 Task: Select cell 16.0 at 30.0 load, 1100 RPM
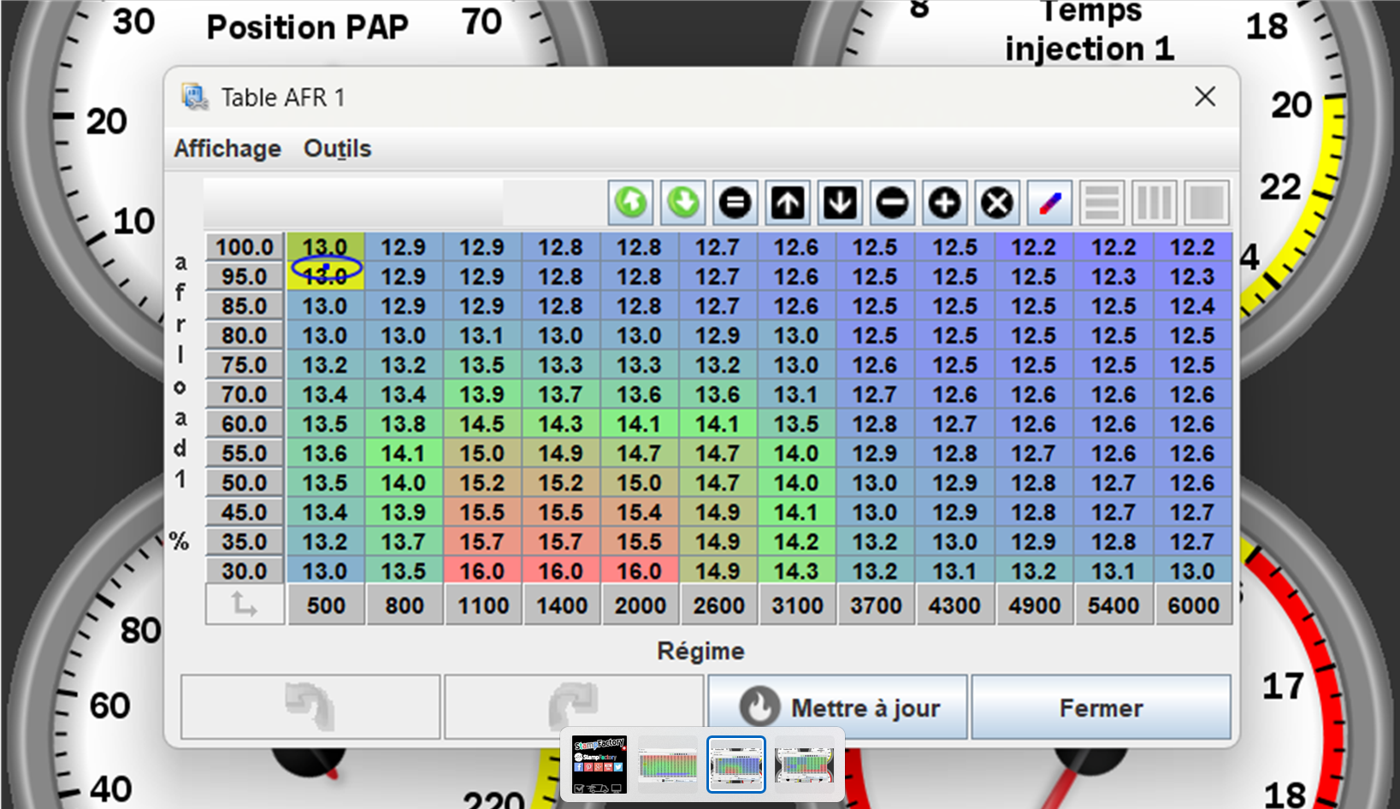[482, 570]
